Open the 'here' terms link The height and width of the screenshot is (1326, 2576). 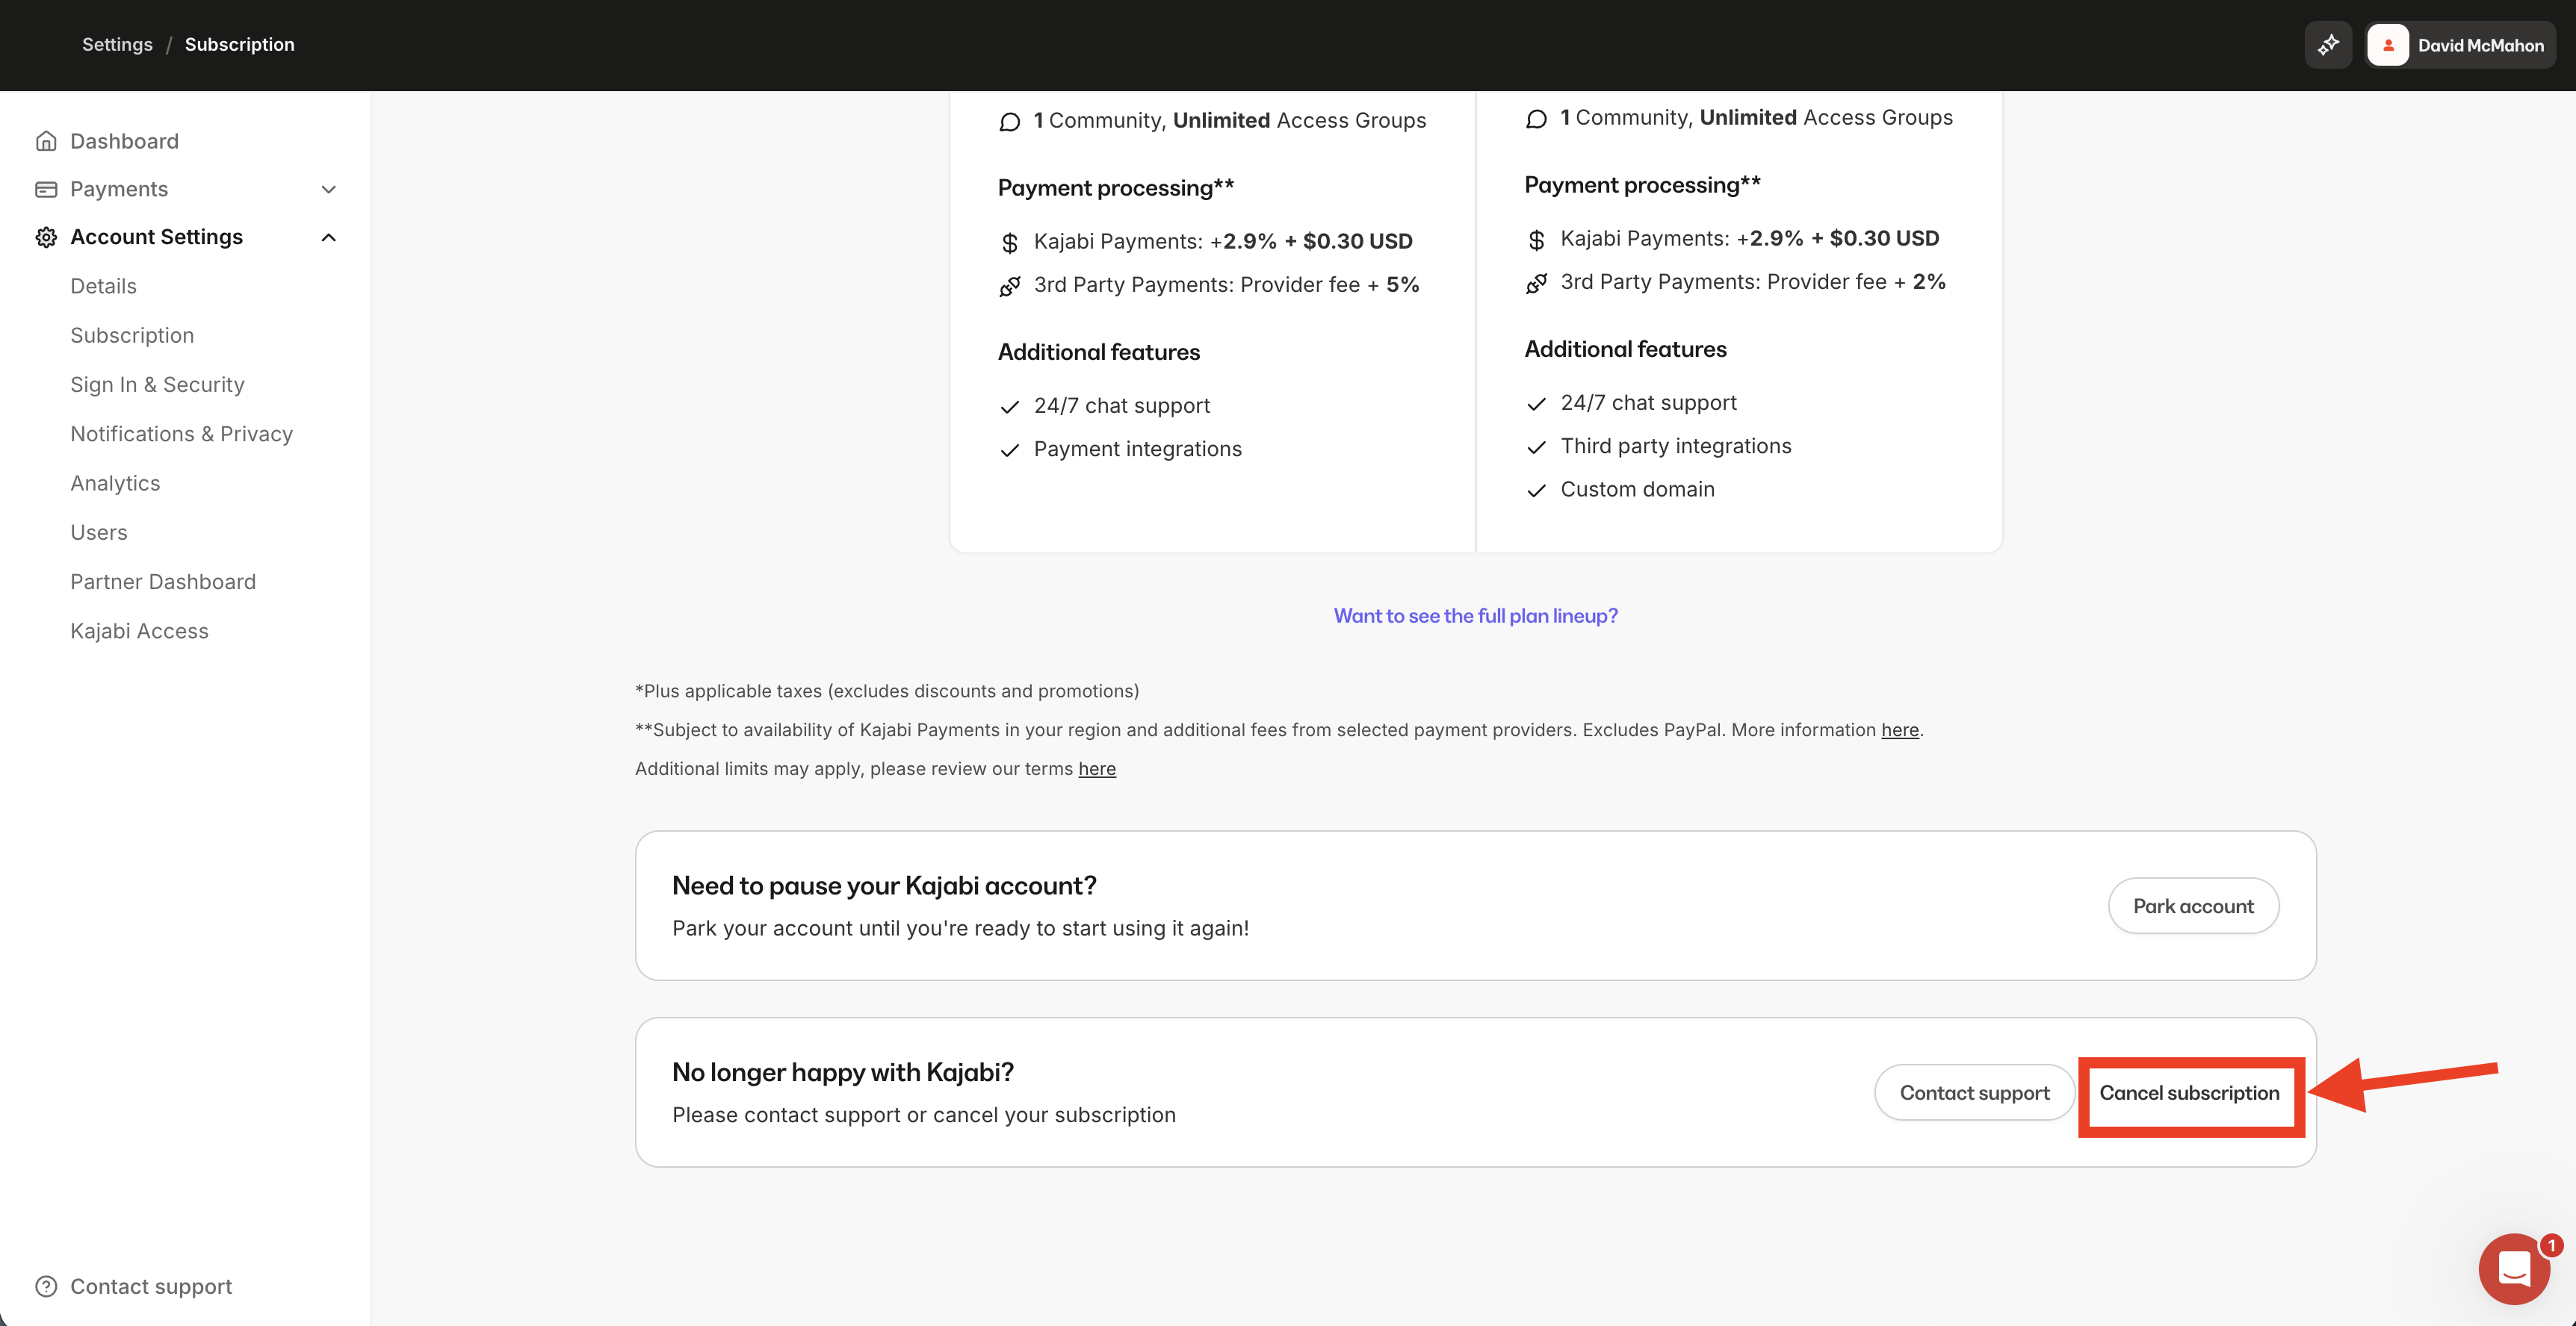1097,768
